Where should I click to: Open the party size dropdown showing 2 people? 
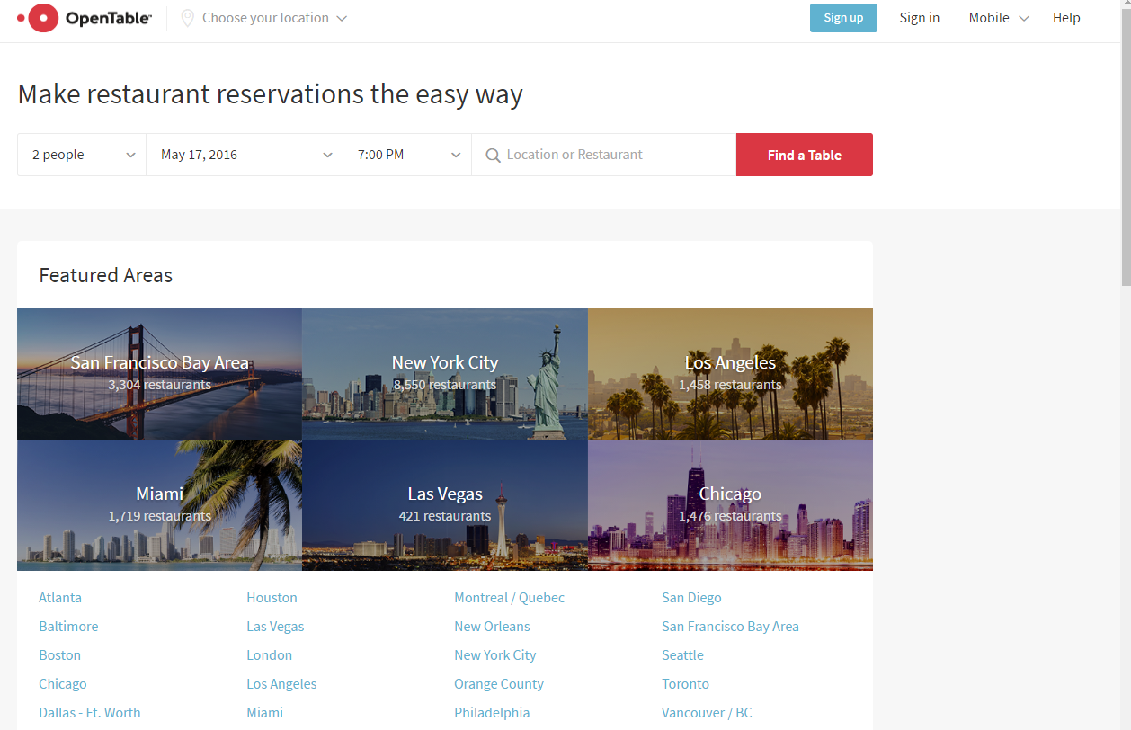(x=82, y=155)
